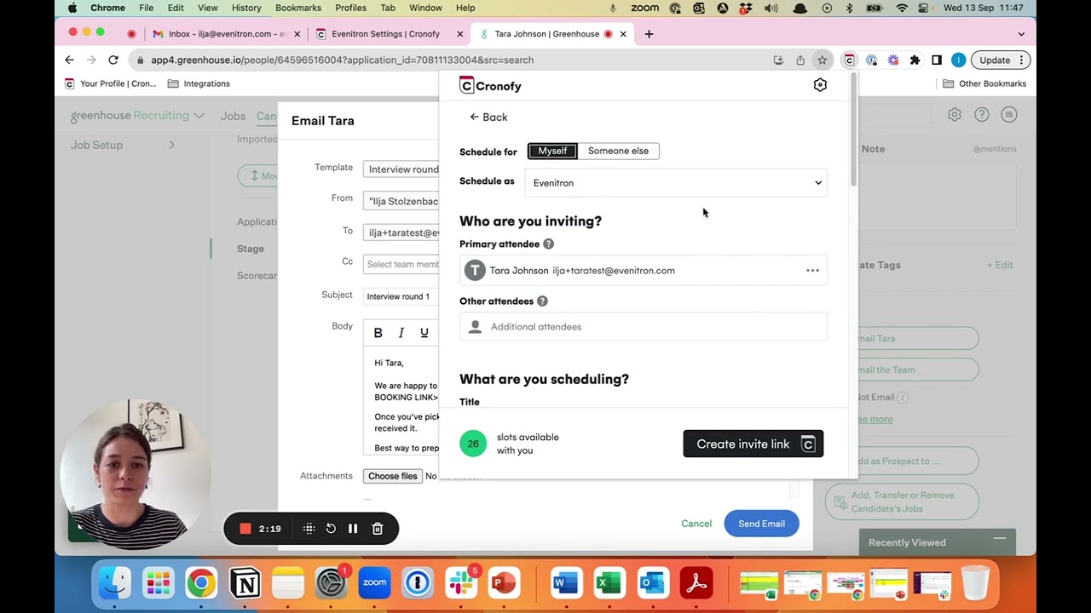The width and height of the screenshot is (1091, 613).
Task: Click + Edit candidate tags link
Action: (1000, 265)
